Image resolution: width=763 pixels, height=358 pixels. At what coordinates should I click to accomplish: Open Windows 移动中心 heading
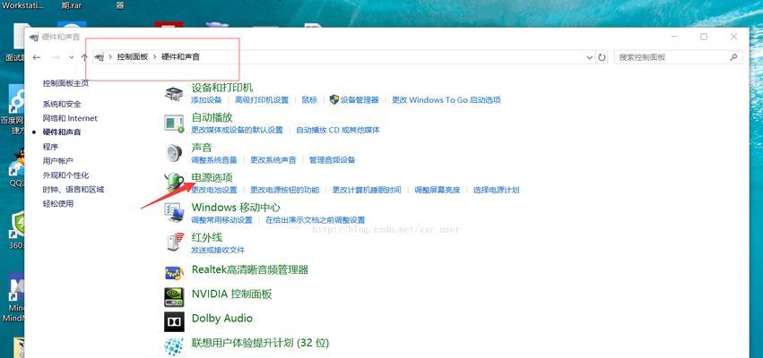236,208
